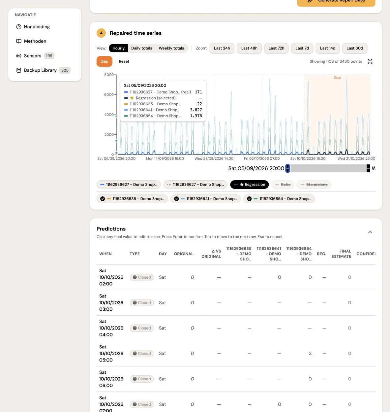
Task: Uncheck sensor 11162936854 Demo Shop
Action: [x=279, y=199]
